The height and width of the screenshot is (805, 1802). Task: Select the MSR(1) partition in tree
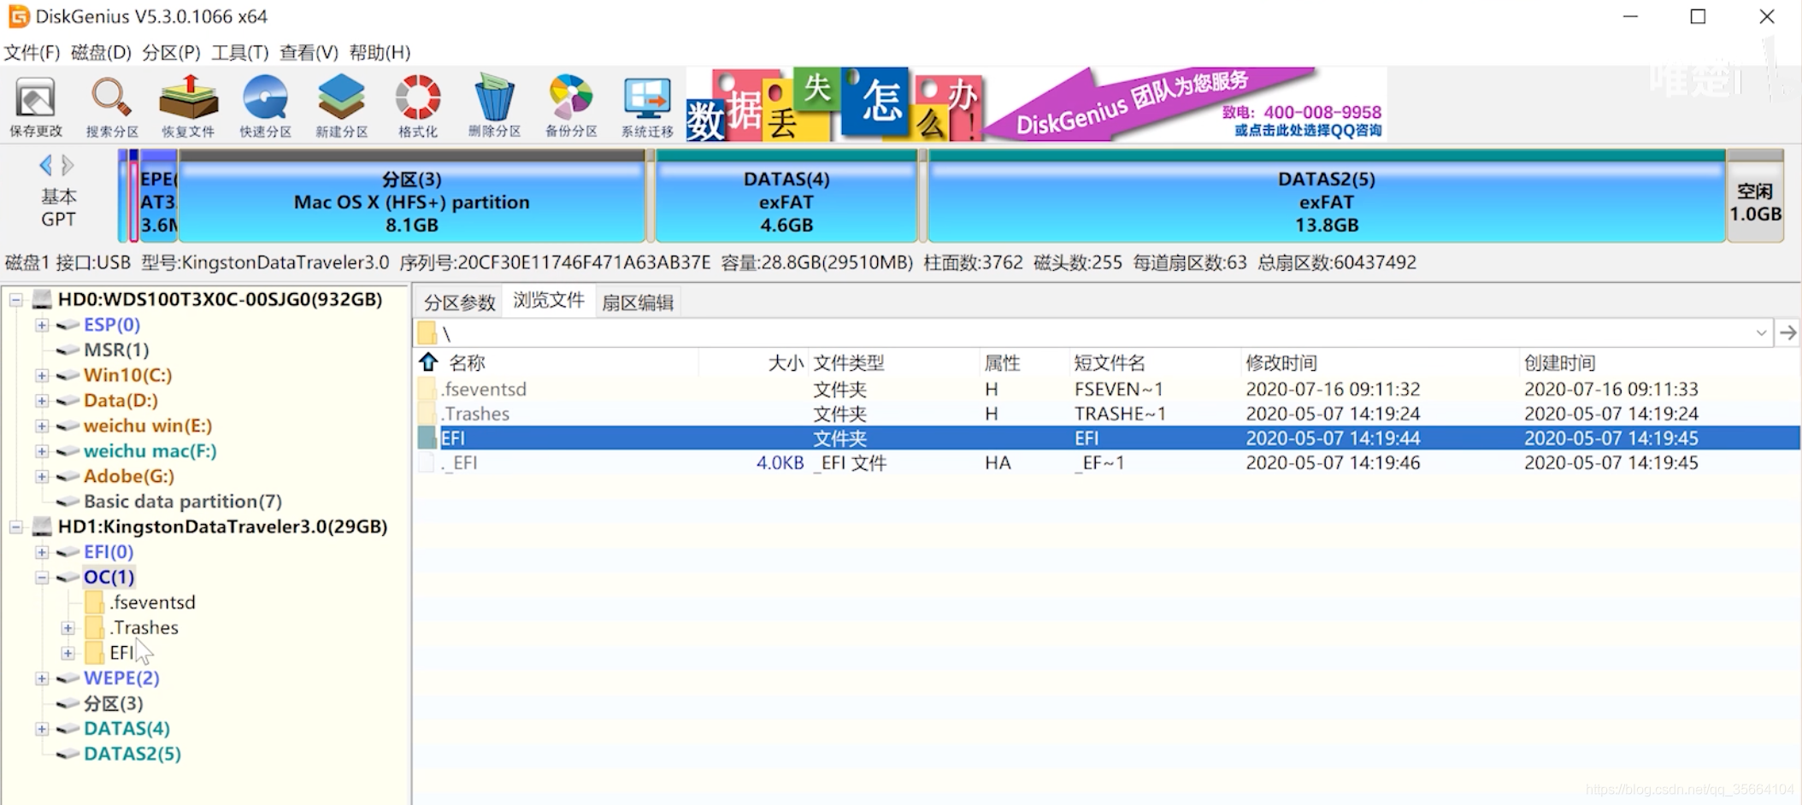pyautogui.click(x=116, y=350)
